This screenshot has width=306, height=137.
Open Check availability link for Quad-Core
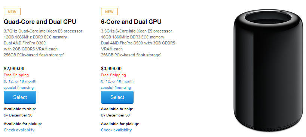(19, 130)
